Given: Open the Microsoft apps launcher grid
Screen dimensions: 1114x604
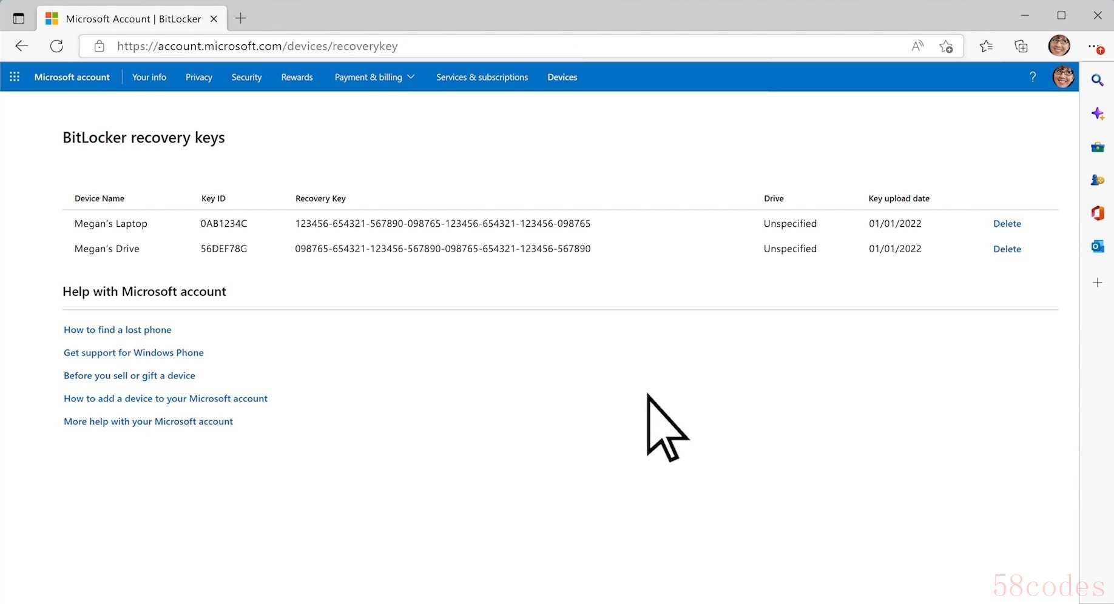Looking at the screenshot, I should pyautogui.click(x=15, y=77).
